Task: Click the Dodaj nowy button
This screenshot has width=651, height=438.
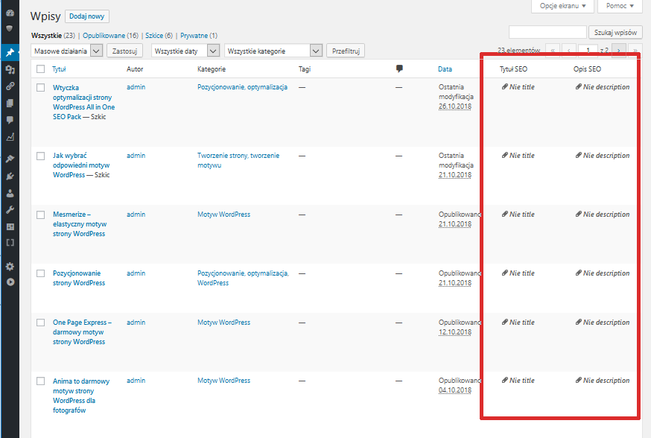Action: (x=86, y=16)
